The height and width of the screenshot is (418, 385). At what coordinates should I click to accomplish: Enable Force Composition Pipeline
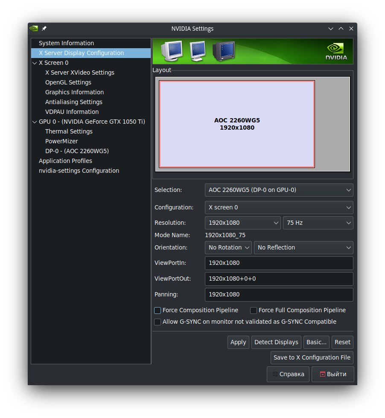(x=157, y=311)
